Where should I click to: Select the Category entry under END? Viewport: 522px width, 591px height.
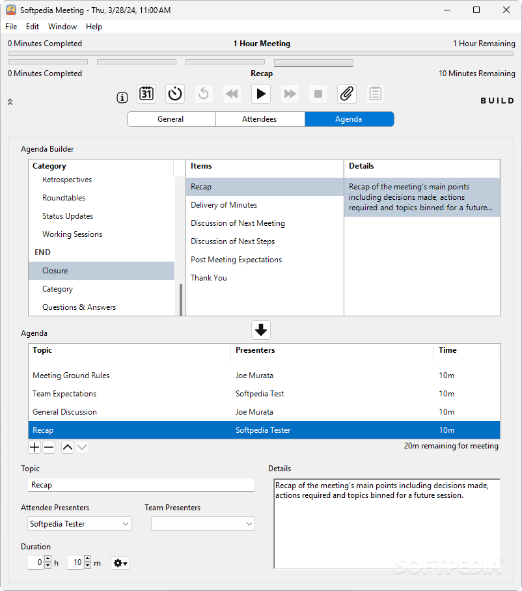coord(102,289)
